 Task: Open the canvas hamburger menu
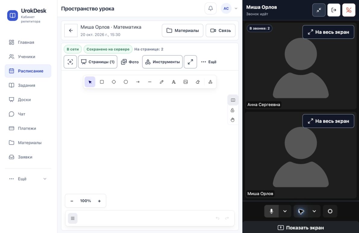(73, 218)
